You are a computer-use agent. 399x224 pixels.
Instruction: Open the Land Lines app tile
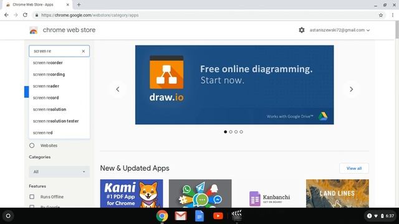coord(337,194)
